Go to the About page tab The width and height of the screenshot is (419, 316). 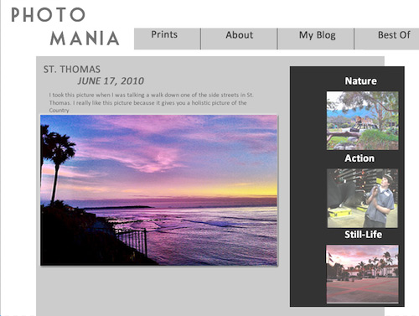coord(239,39)
